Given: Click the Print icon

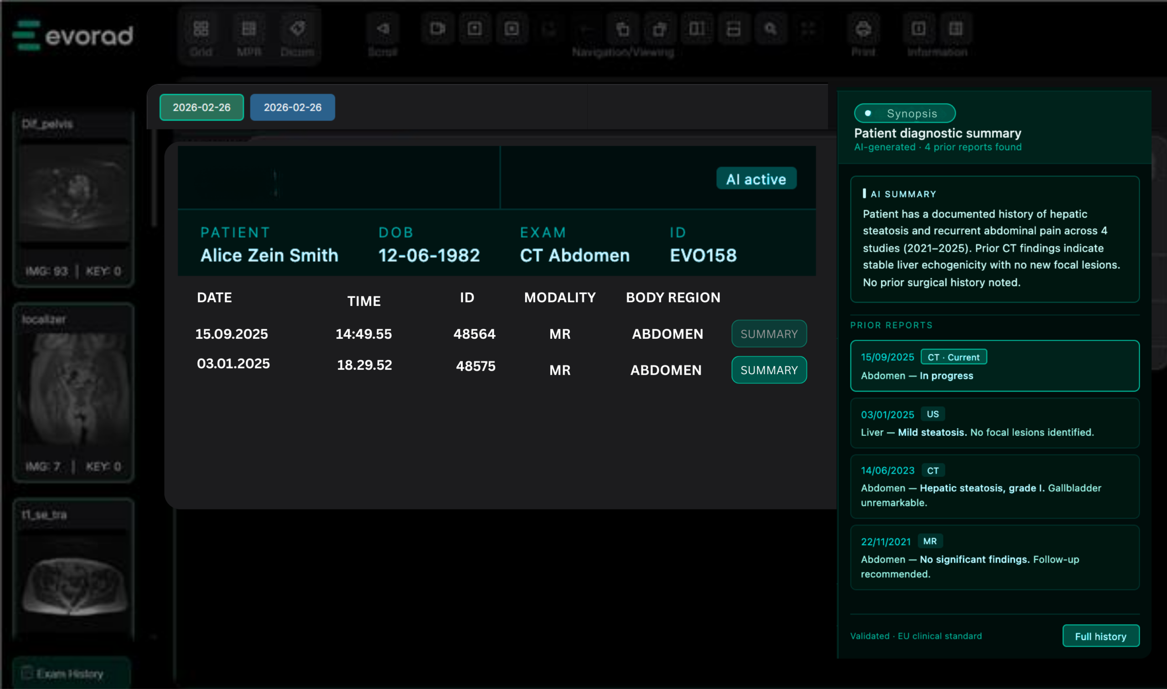Looking at the screenshot, I should (x=863, y=29).
